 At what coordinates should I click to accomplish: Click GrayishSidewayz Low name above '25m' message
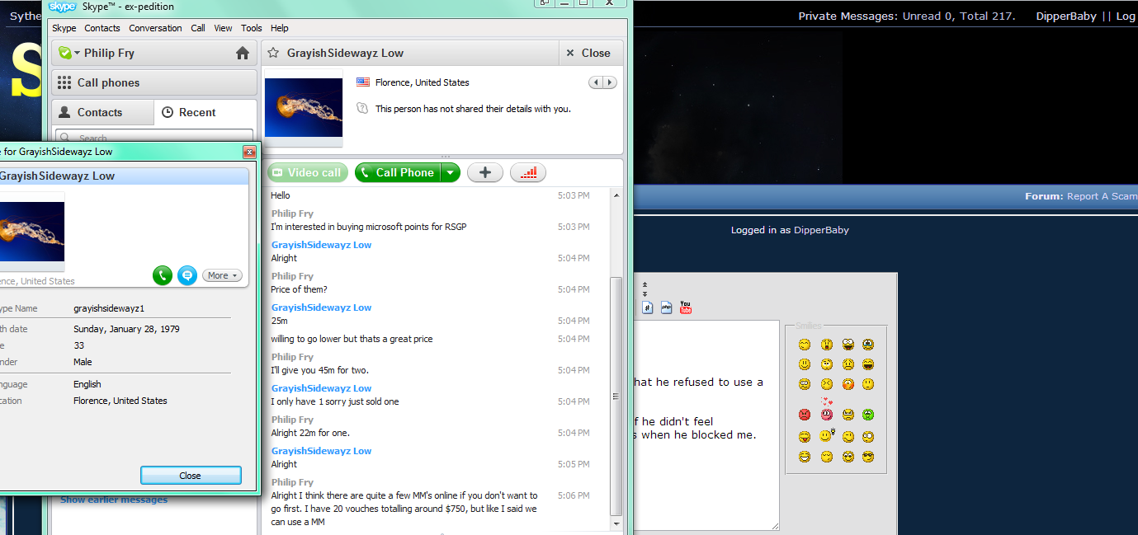[321, 307]
